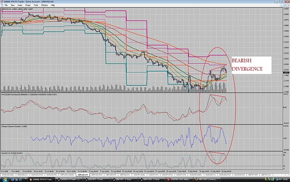Image resolution: width=290 pixels, height=182 pixels.
Task: Activate the PFG FX Trader taskbar button
Action: pos(42,179)
